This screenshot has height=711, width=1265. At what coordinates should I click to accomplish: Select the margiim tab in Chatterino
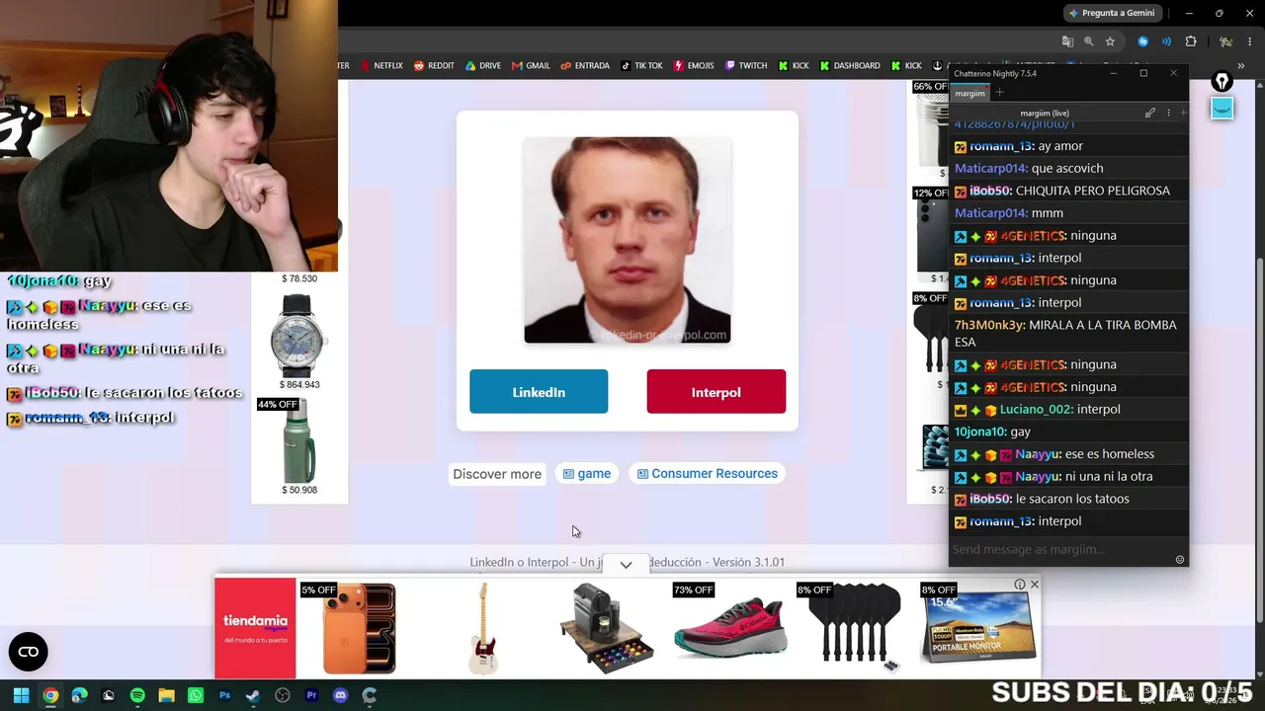tap(970, 93)
